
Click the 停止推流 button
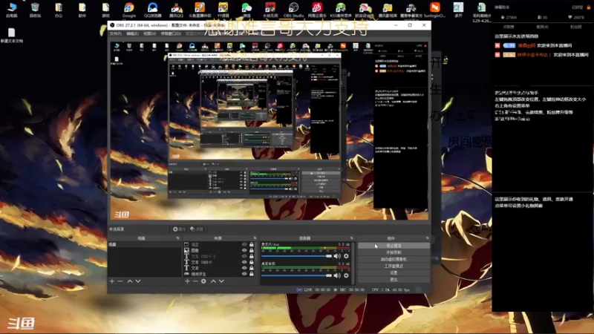pyautogui.click(x=394, y=246)
